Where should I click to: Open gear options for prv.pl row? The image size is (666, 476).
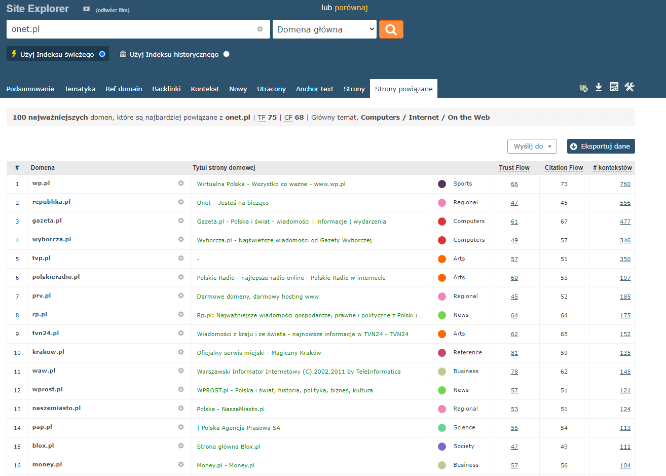(x=181, y=296)
